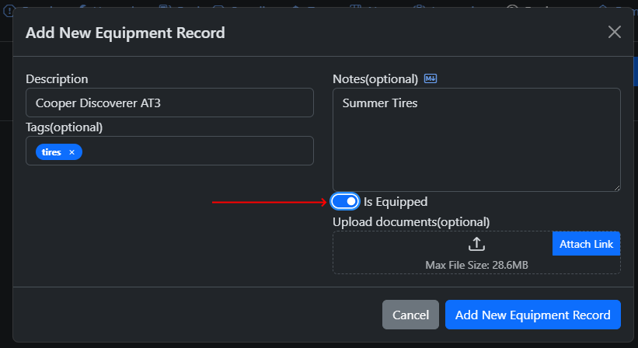Image resolution: width=638 pixels, height=348 pixels.
Task: Cancel adding the equipment record
Action: (x=410, y=315)
